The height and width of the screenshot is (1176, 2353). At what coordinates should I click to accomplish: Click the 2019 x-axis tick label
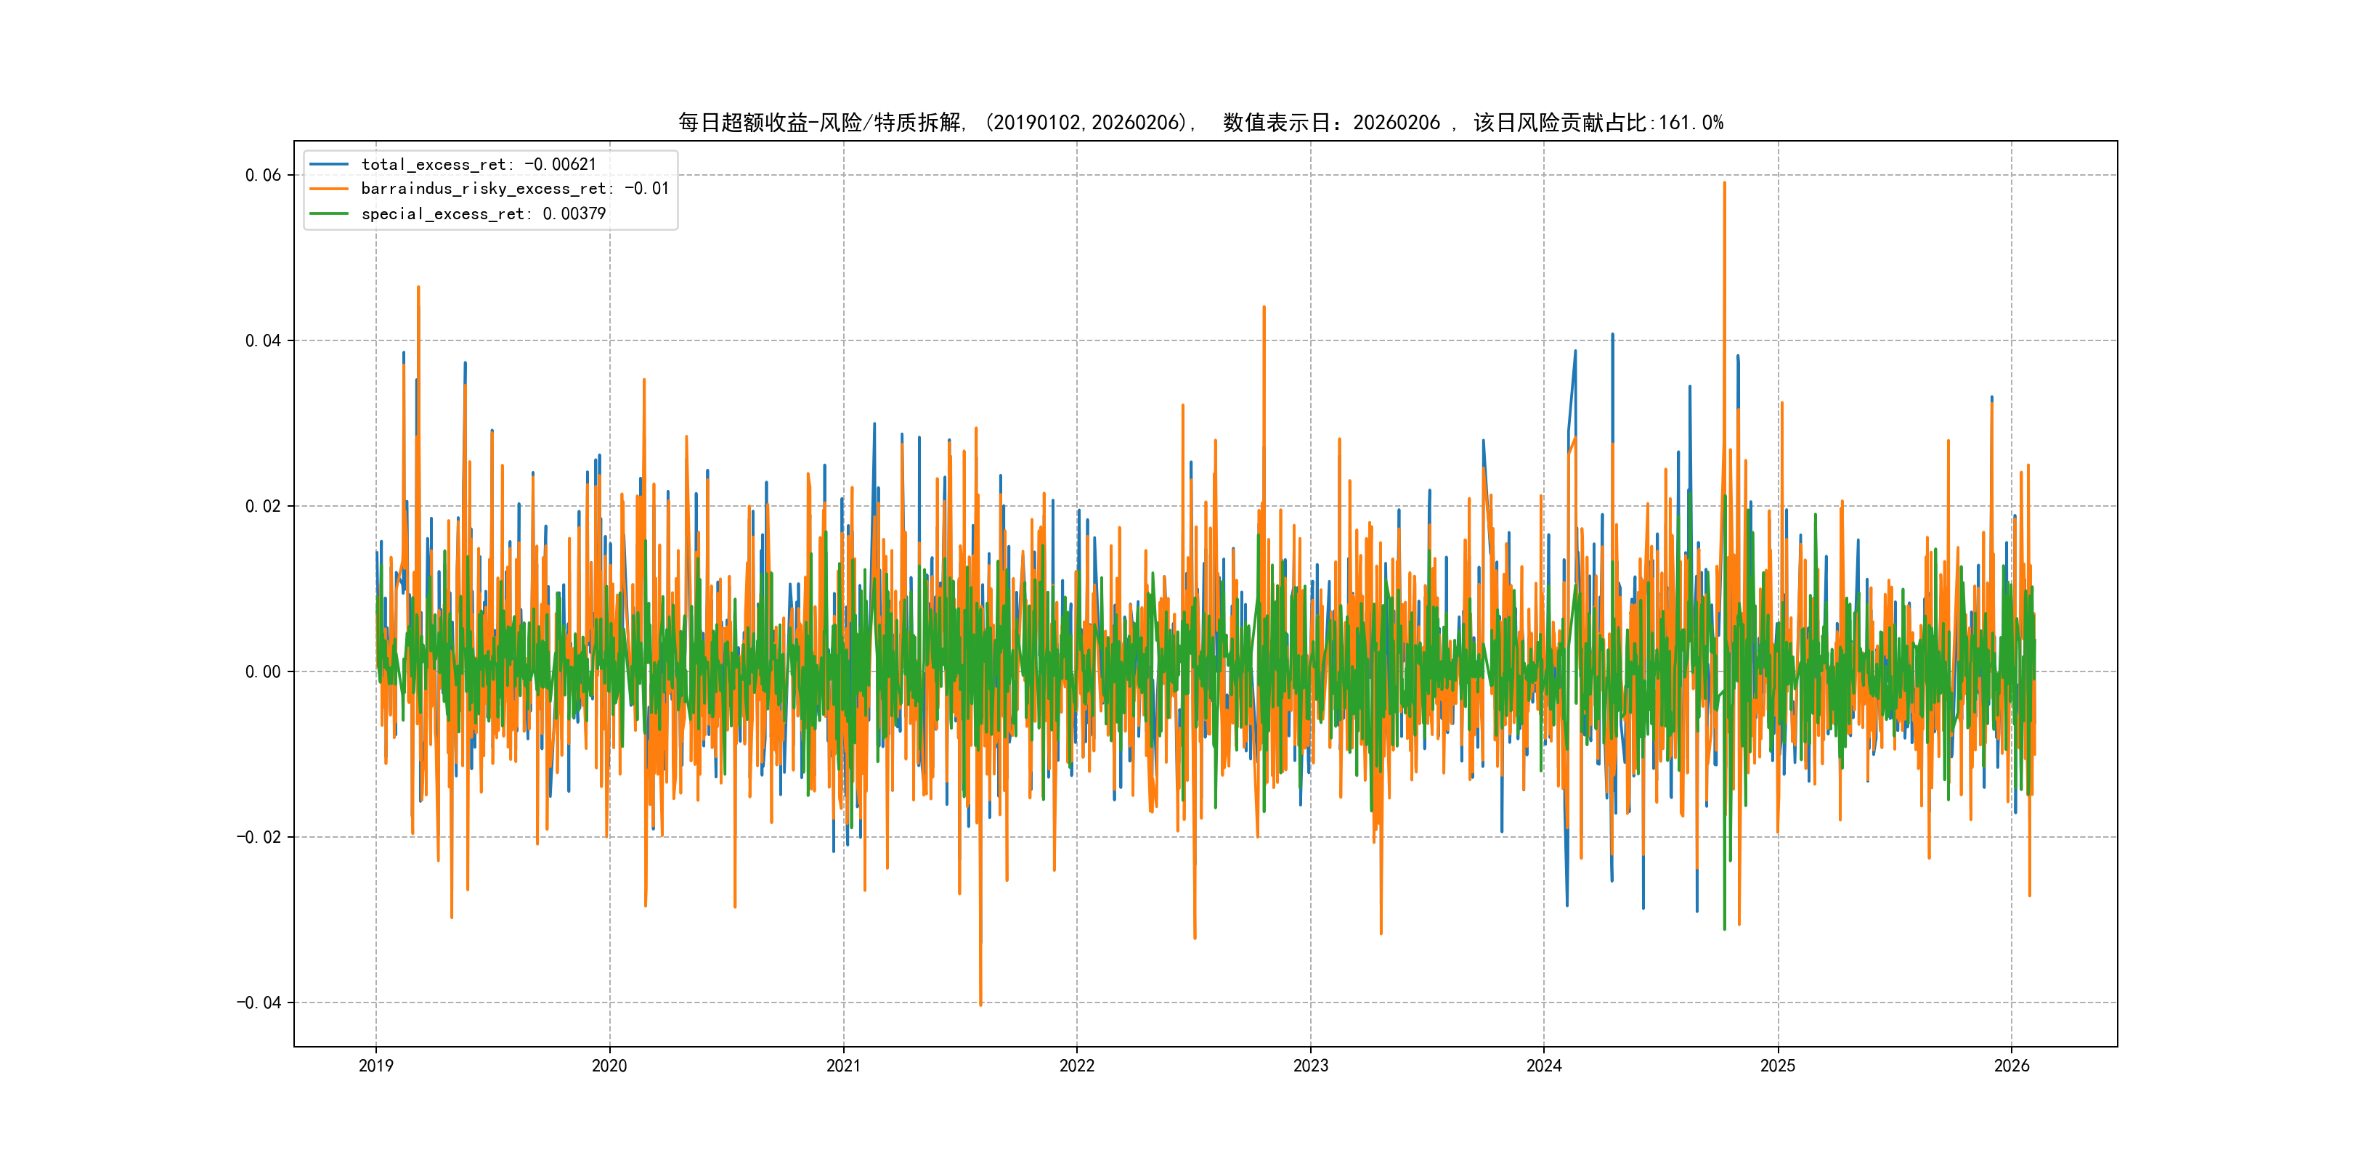pyautogui.click(x=375, y=1066)
